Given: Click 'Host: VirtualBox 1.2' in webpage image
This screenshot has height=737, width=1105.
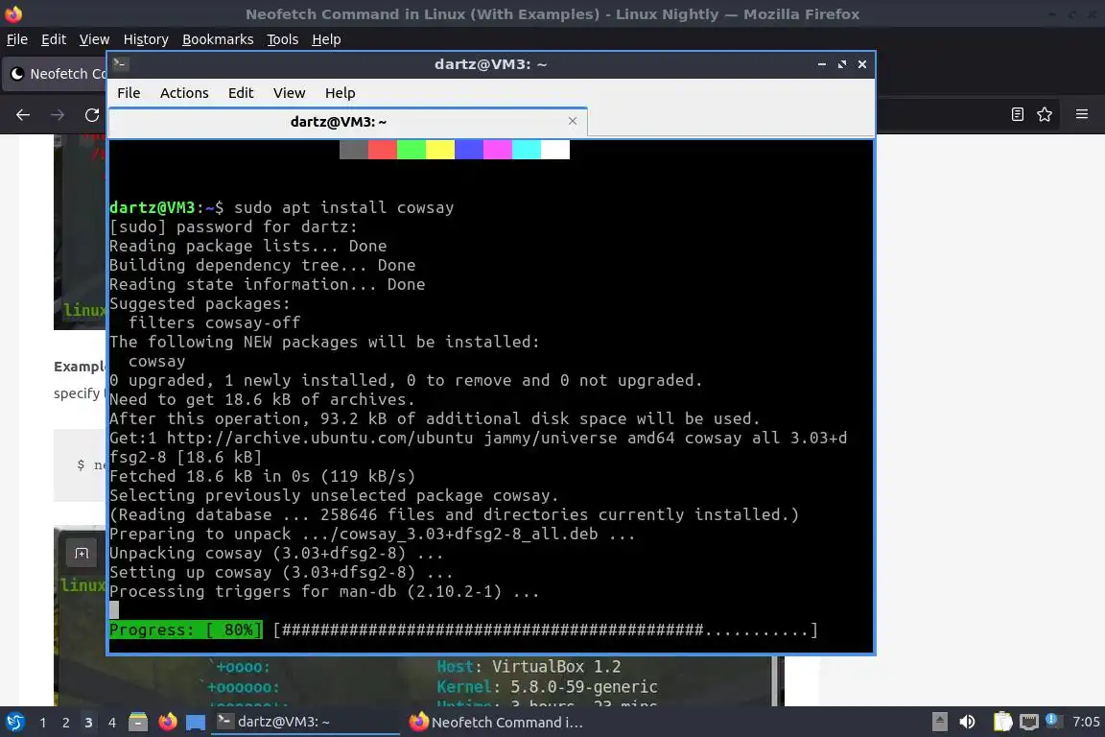Looking at the screenshot, I should click(529, 667).
